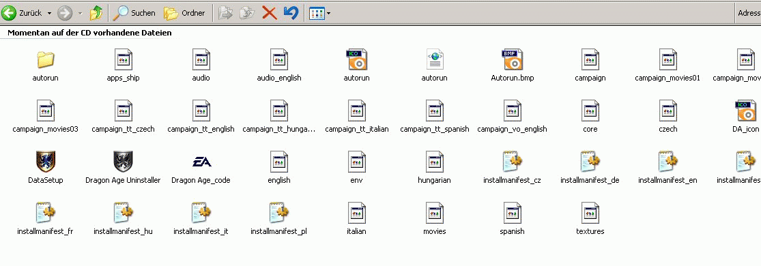Select the Dragon Age_code EA icon
The width and height of the screenshot is (761, 266).
point(201,168)
